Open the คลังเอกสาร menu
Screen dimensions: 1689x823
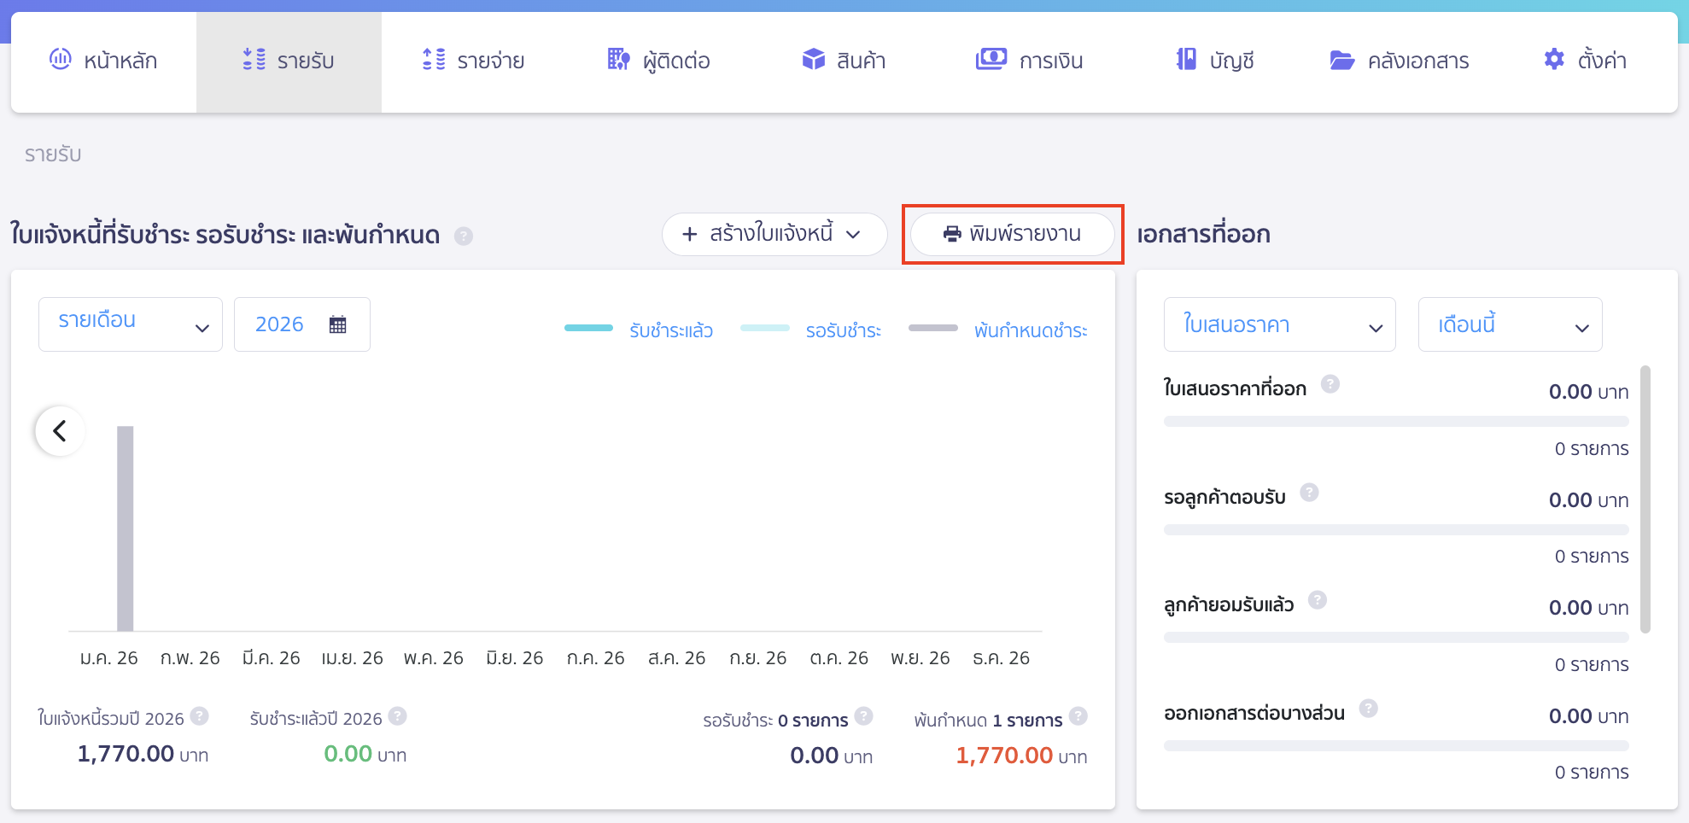(x=1399, y=61)
